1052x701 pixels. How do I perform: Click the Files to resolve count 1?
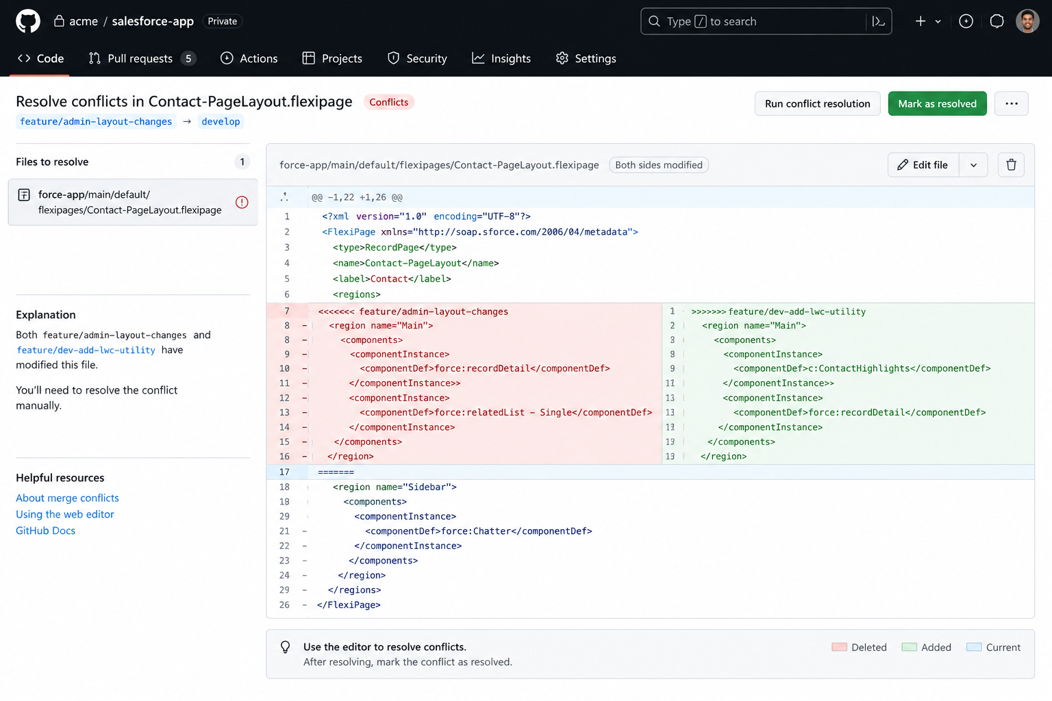[242, 162]
